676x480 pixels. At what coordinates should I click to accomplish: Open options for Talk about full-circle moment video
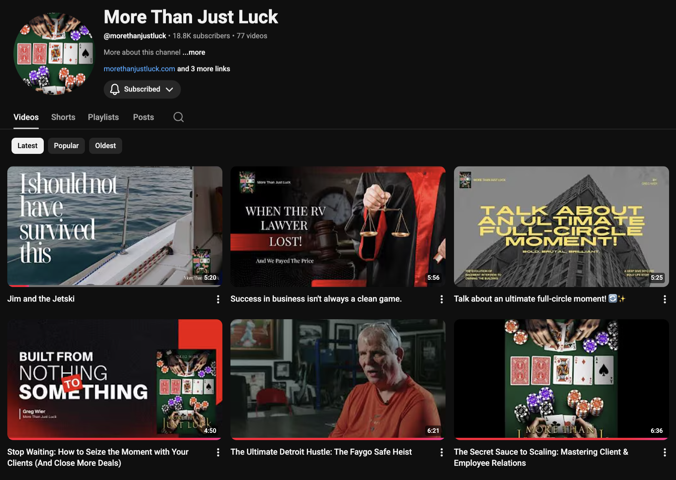coord(665,299)
